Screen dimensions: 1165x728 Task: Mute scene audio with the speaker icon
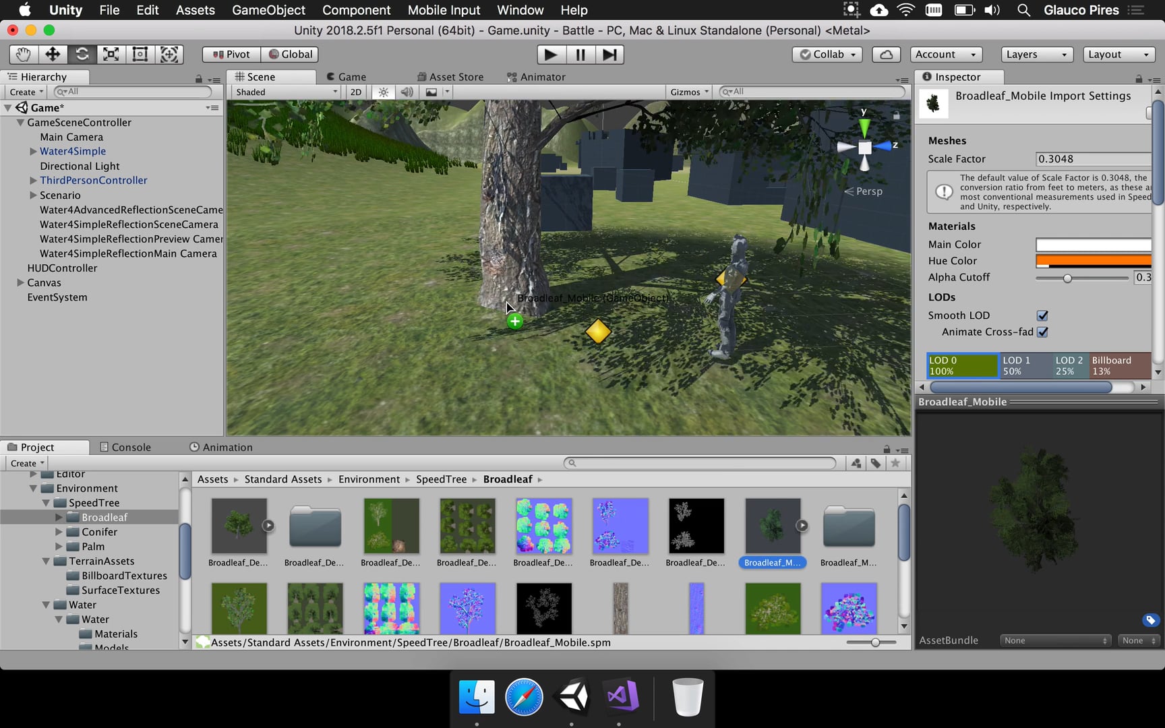(407, 92)
